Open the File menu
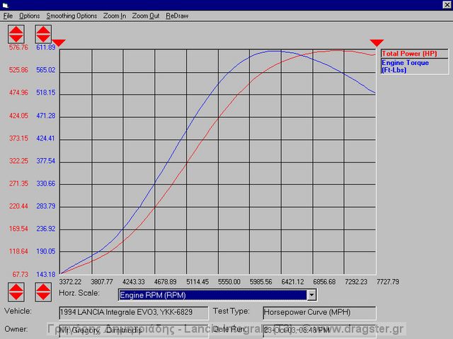 click(8, 16)
